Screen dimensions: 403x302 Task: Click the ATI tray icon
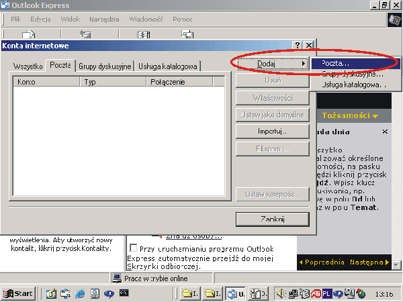pyautogui.click(x=316, y=293)
